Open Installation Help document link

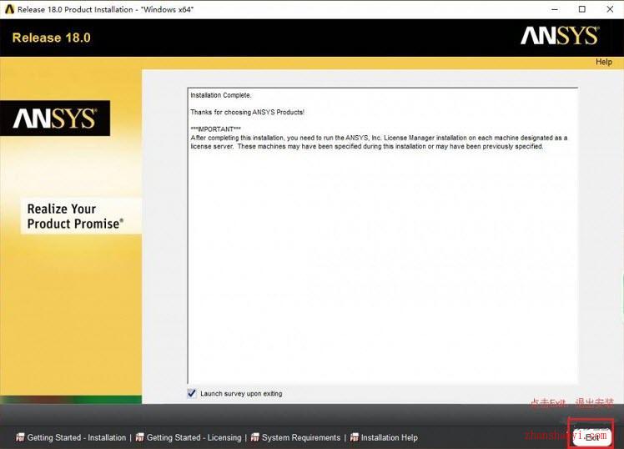coord(390,437)
